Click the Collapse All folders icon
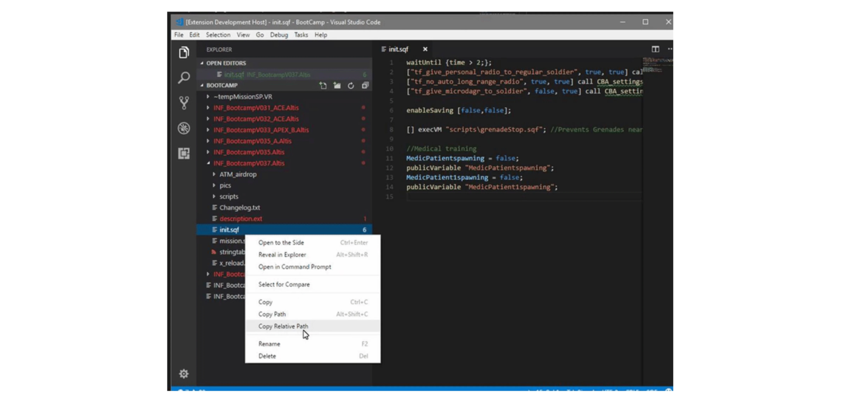Viewport: 856px width, 412px height. click(x=365, y=86)
